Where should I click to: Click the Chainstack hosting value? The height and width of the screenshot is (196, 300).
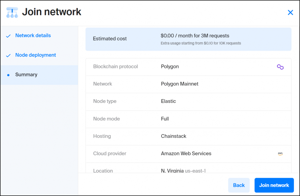(x=173, y=136)
